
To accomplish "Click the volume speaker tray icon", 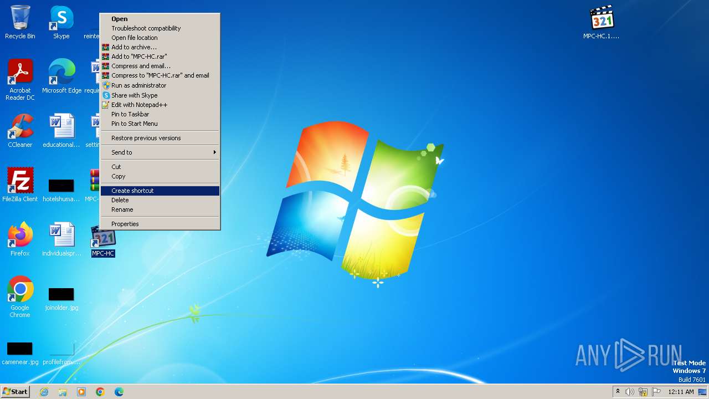I will (x=630, y=392).
